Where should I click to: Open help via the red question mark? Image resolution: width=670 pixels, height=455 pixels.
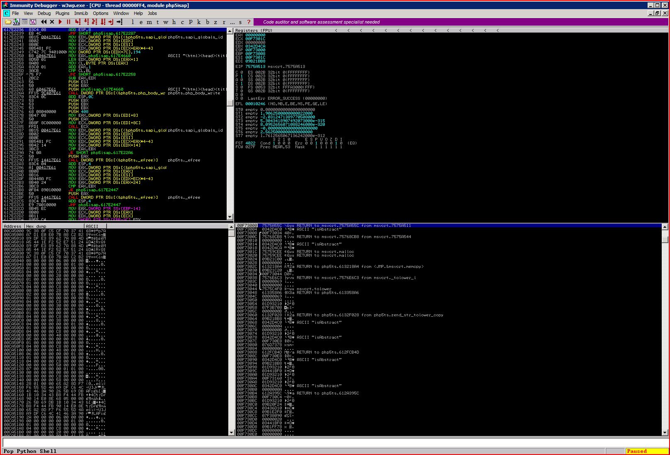[249, 22]
